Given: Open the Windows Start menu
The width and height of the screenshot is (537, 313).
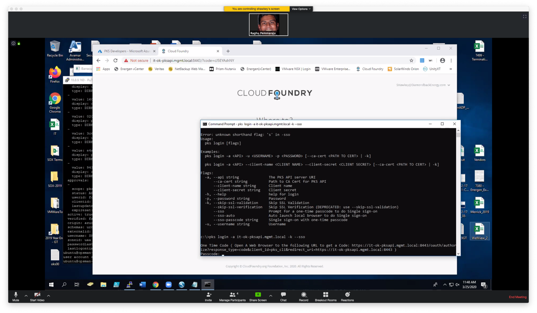Looking at the screenshot, I should click(51, 285).
